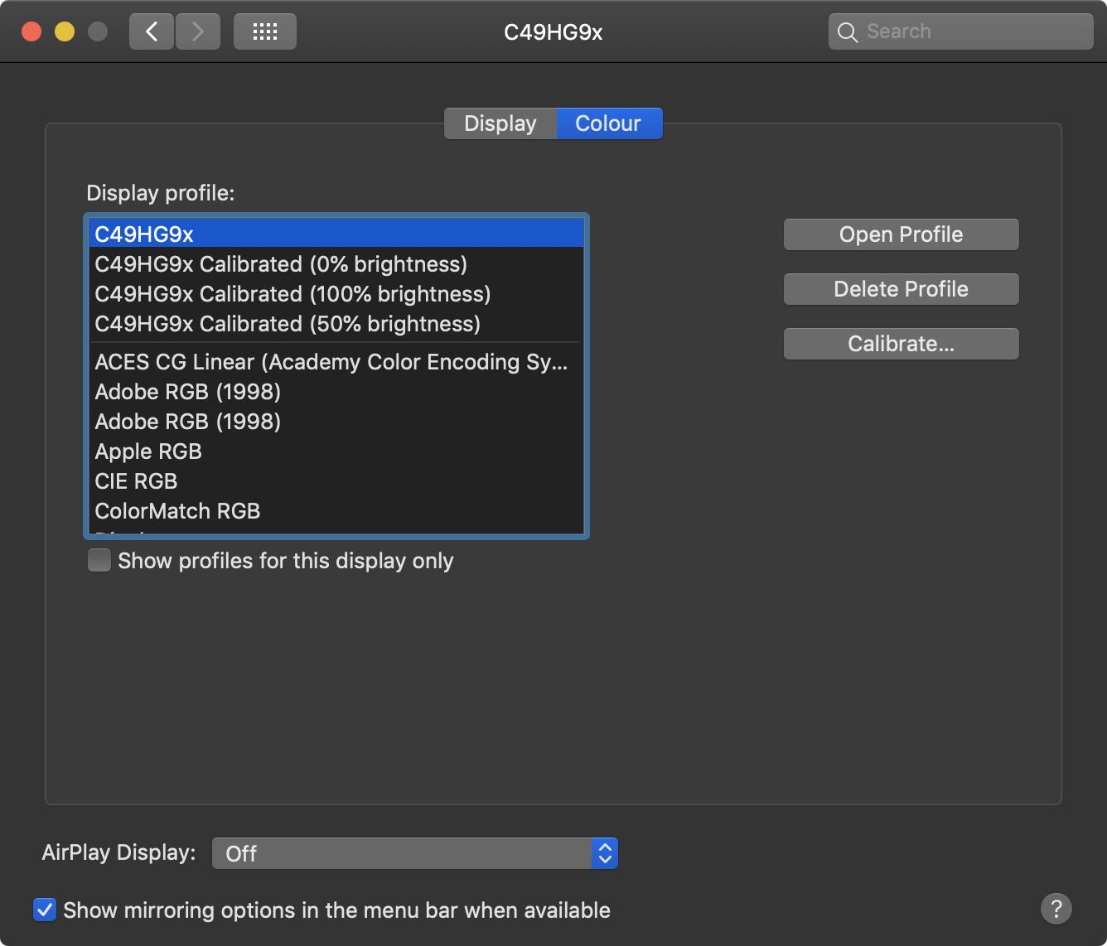Switch to the Display tab
The width and height of the screenshot is (1107, 946).
(500, 123)
